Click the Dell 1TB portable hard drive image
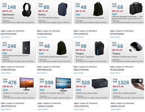Viewport: 145px width, 112px height. pyautogui.click(x=26, y=48)
